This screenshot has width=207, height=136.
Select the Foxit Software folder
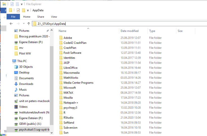click(x=72, y=53)
